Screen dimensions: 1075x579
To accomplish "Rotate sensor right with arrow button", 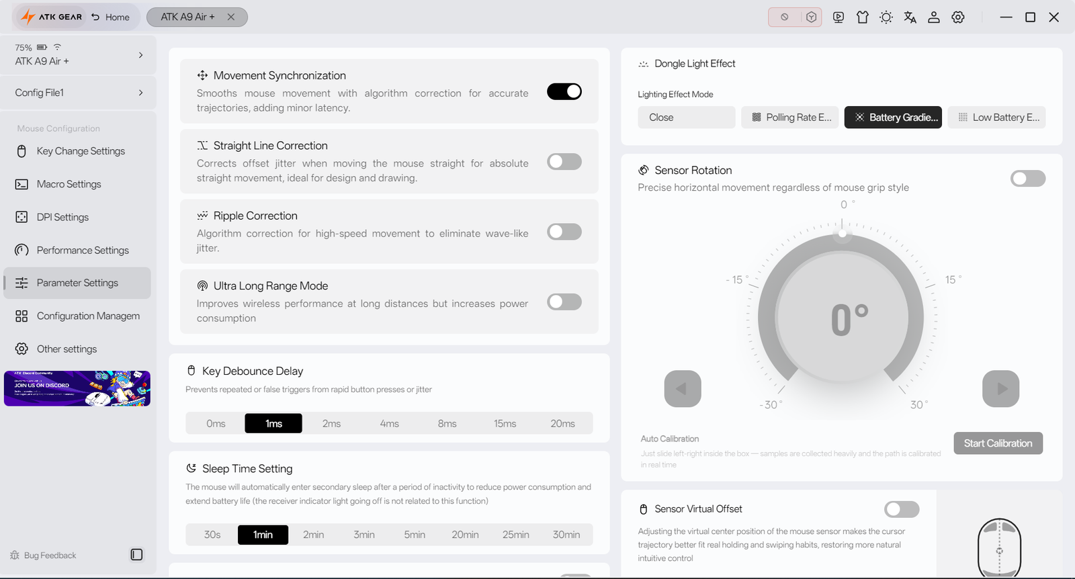I will pyautogui.click(x=1000, y=389).
